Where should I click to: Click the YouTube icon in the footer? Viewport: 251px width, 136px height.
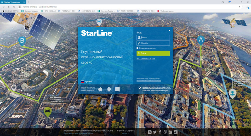coord(170,132)
